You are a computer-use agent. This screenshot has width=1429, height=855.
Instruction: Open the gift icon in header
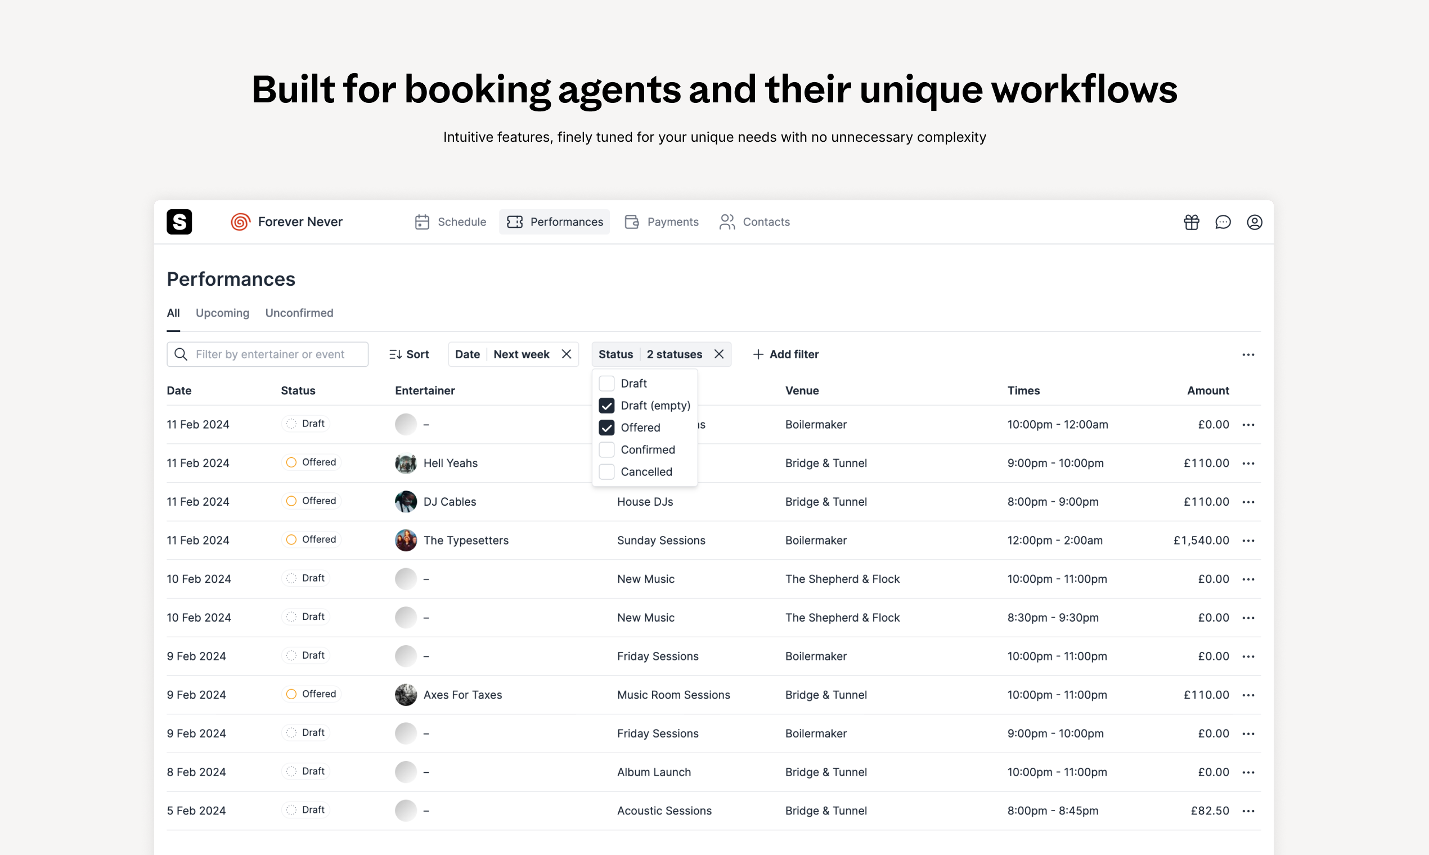point(1192,222)
